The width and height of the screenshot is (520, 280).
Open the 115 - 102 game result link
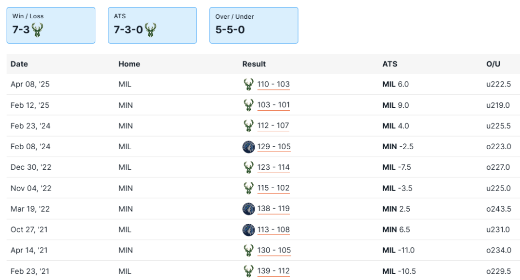273,188
